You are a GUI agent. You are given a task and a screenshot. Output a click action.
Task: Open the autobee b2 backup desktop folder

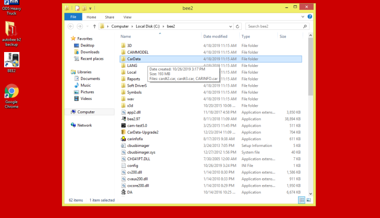click(x=11, y=30)
